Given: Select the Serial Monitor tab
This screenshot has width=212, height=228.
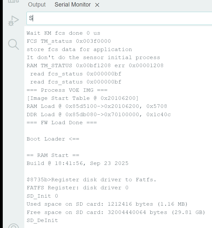Looking at the screenshot, I should click(72, 5).
